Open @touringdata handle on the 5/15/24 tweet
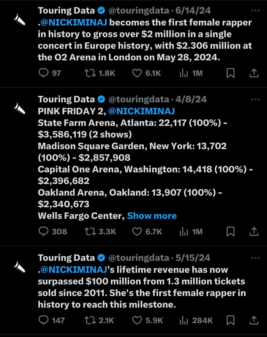267x337 pixels. tap(139, 258)
